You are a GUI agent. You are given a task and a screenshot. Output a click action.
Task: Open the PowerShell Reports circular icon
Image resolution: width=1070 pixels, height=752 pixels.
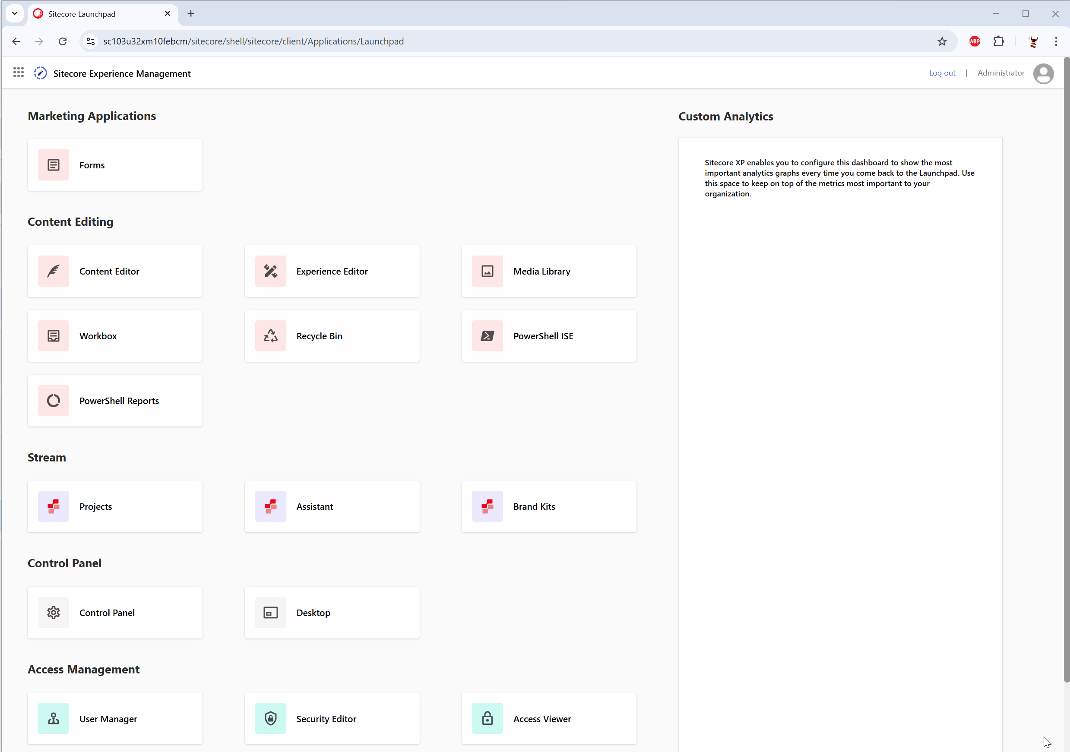point(53,401)
